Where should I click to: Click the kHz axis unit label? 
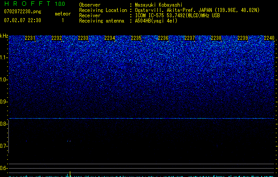(4, 36)
